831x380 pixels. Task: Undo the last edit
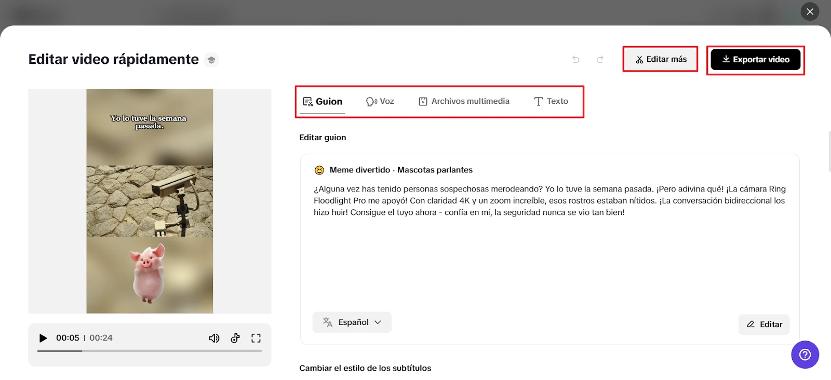click(x=575, y=59)
